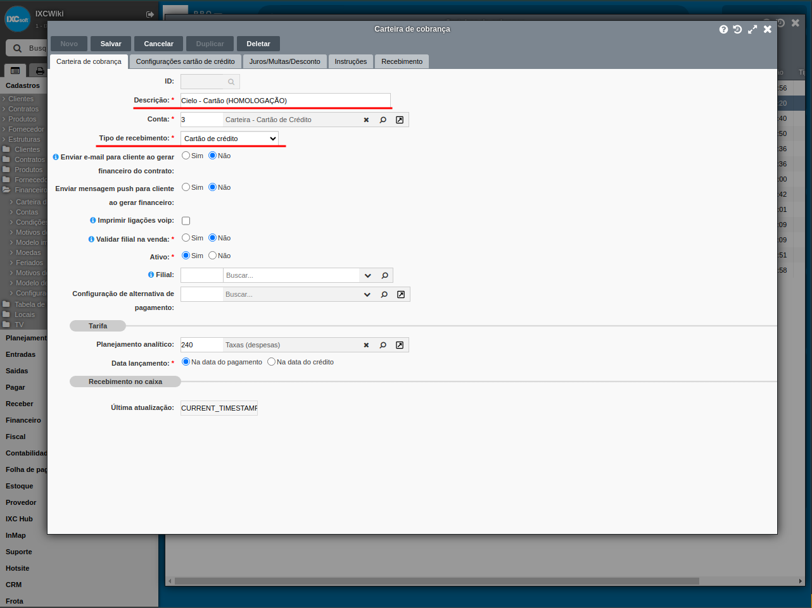Screen dimensions: 812x608
Task: Select the Carteira de cobrança tab
Action: 89,61
